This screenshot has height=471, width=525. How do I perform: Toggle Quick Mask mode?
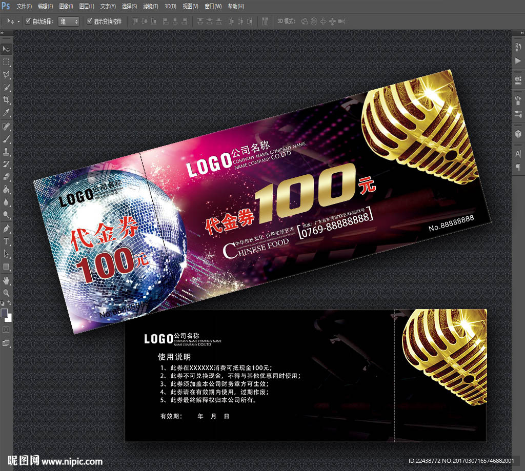(6, 330)
